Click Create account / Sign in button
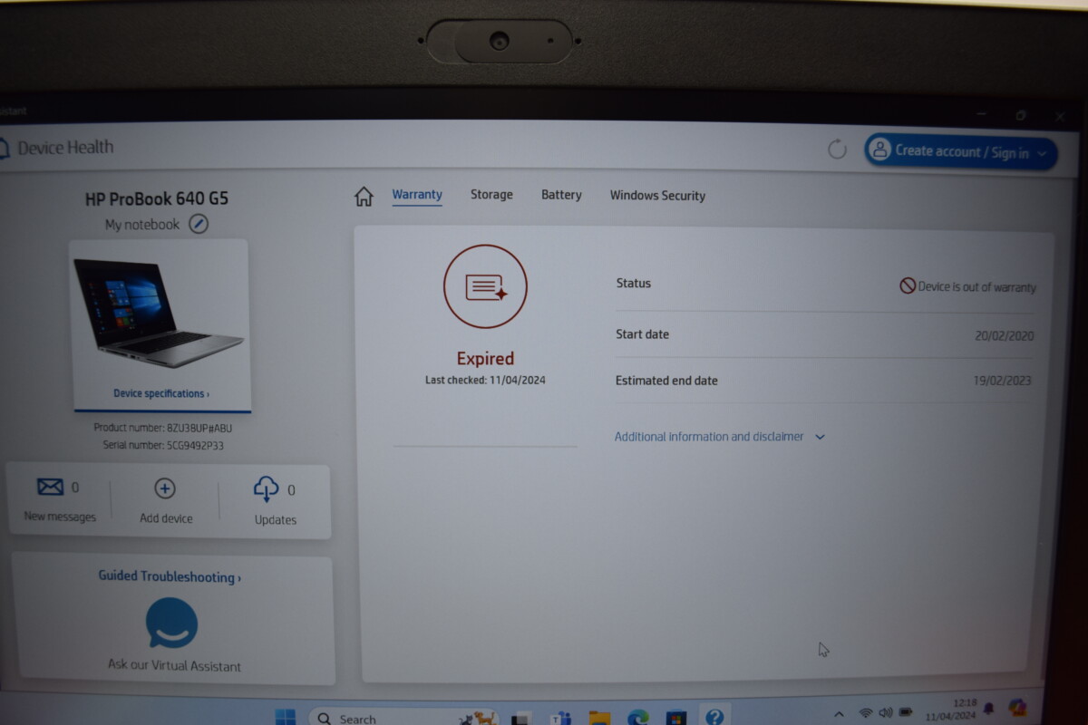Viewport: 1088px width, 725px height. (961, 152)
